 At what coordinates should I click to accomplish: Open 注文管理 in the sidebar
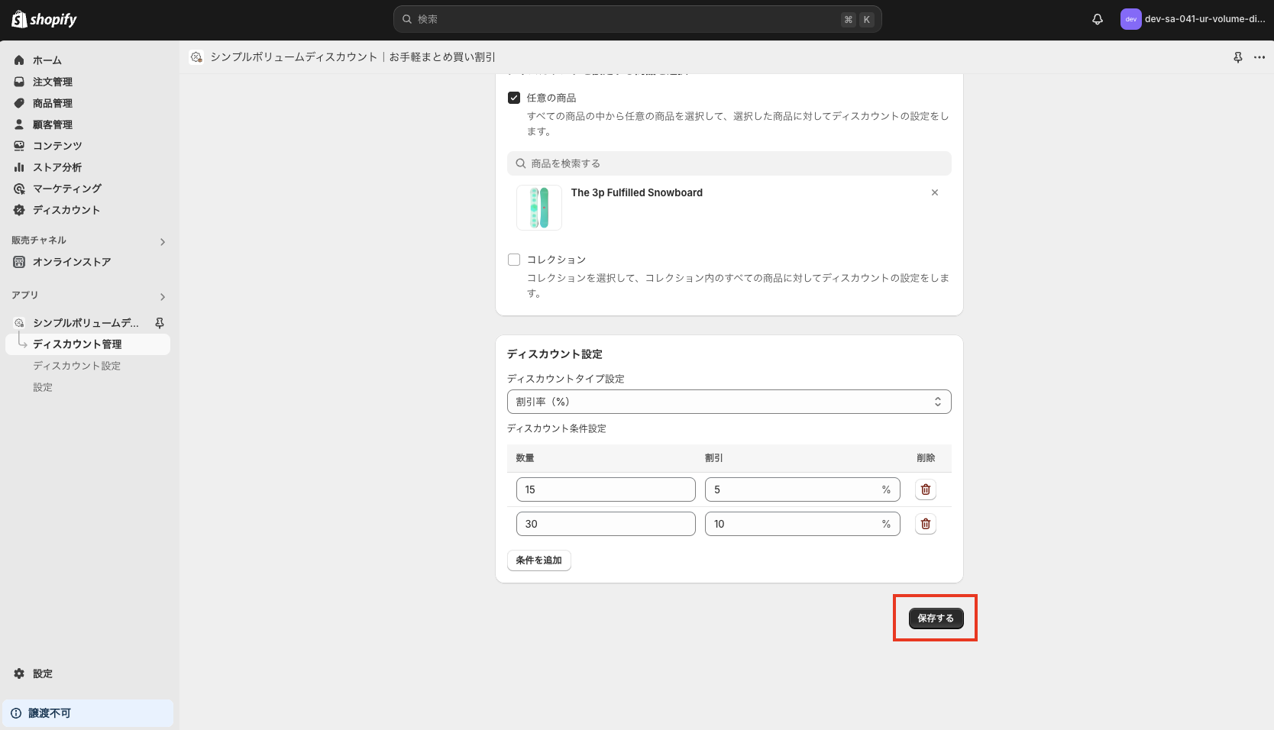click(53, 82)
